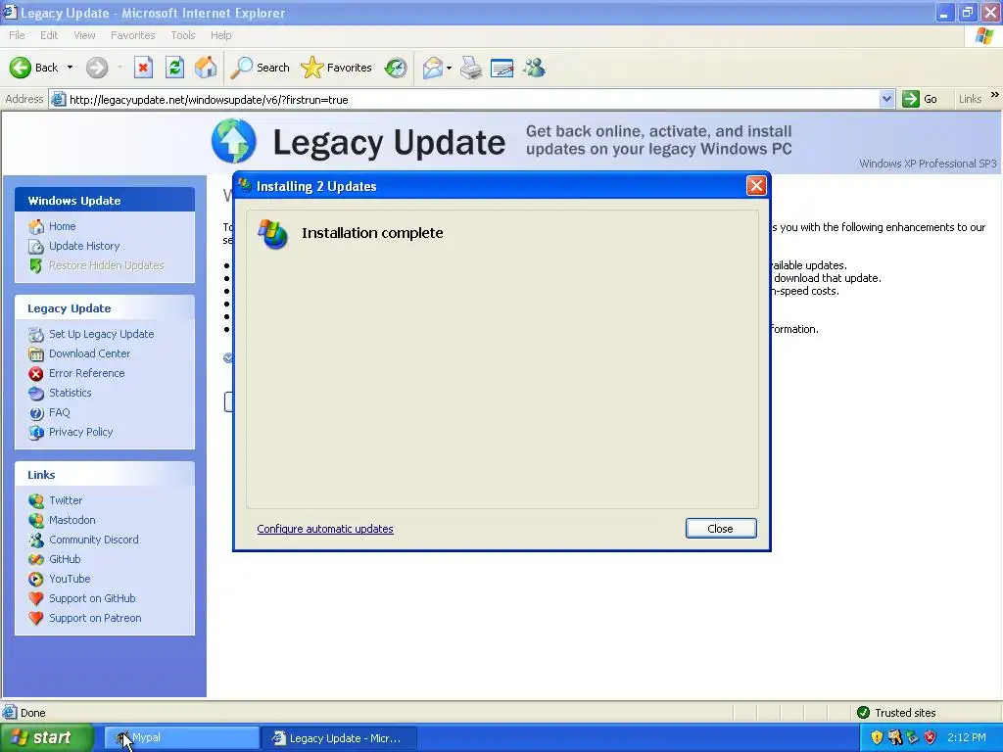
Task: Click the Close button in the dialog
Action: 721,528
